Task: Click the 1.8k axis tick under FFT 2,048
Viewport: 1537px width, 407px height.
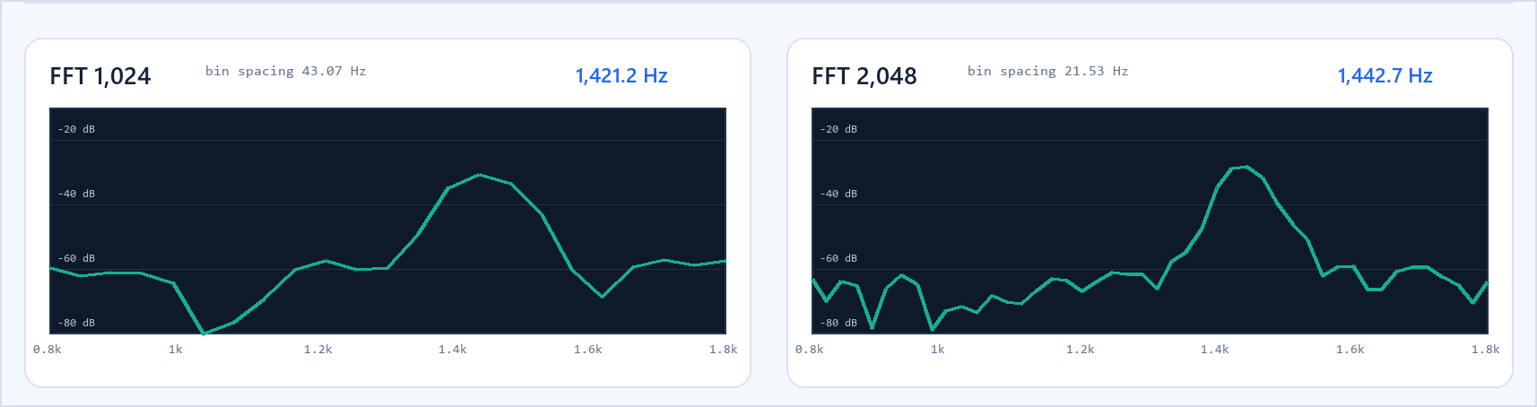Action: pyautogui.click(x=1486, y=350)
